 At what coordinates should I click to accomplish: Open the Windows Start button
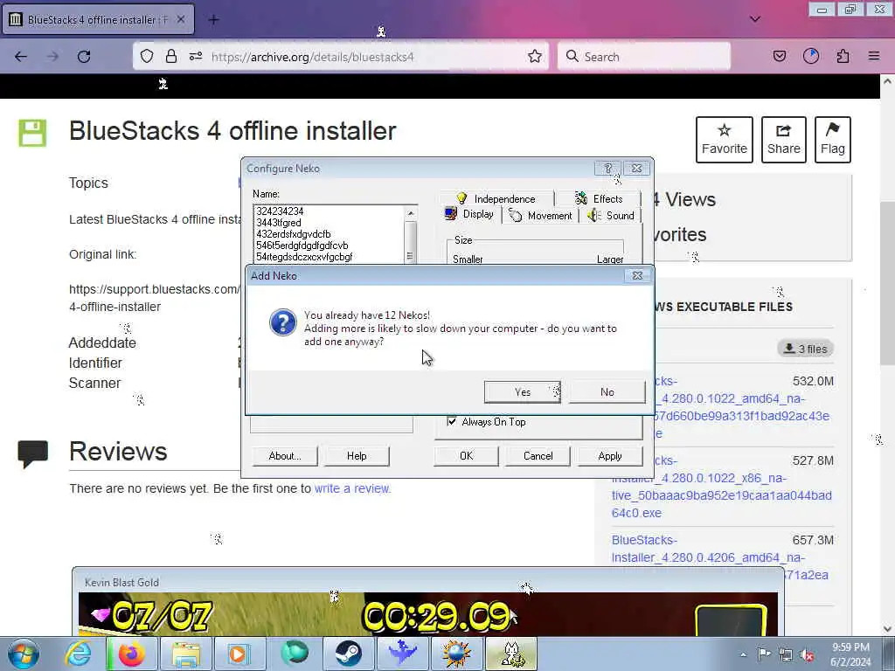tap(24, 654)
